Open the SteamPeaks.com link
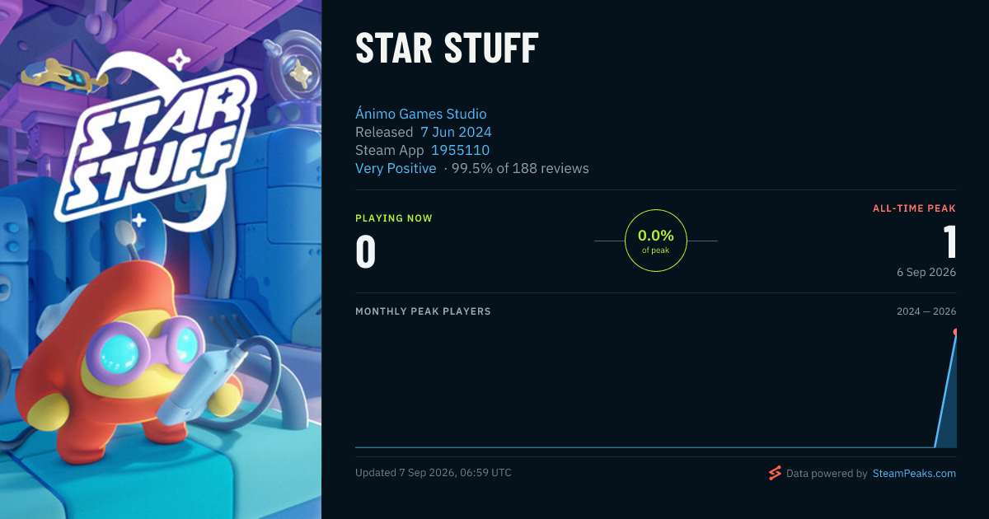 (914, 473)
